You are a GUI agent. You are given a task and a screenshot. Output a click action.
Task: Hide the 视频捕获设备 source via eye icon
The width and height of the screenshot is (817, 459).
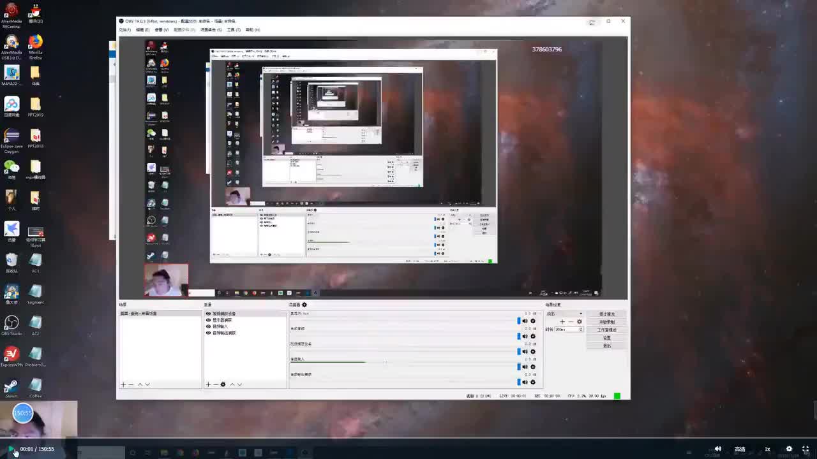(x=208, y=314)
